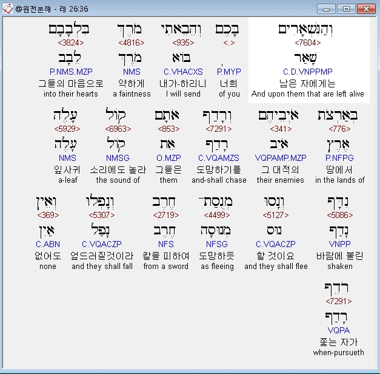Click the app icon in title bar

coord(7,8)
